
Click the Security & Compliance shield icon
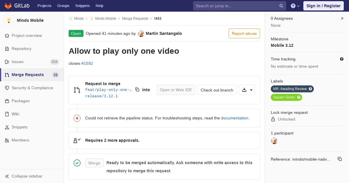click(x=7, y=88)
